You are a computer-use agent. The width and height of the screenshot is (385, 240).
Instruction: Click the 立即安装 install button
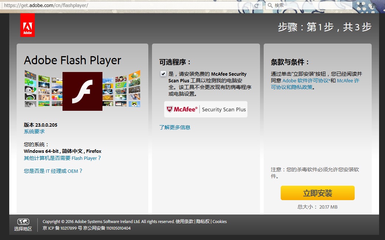(317, 193)
